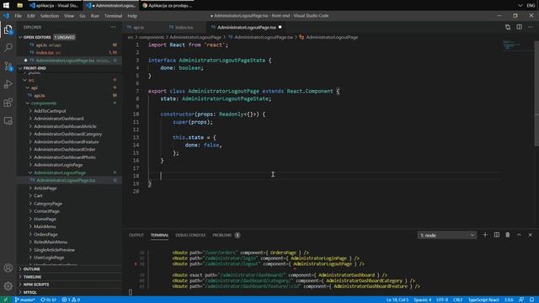Viewport: 539px width, 303px height.
Task: Collapse the AdministratorLogoutPage folder
Action: [x=60, y=173]
